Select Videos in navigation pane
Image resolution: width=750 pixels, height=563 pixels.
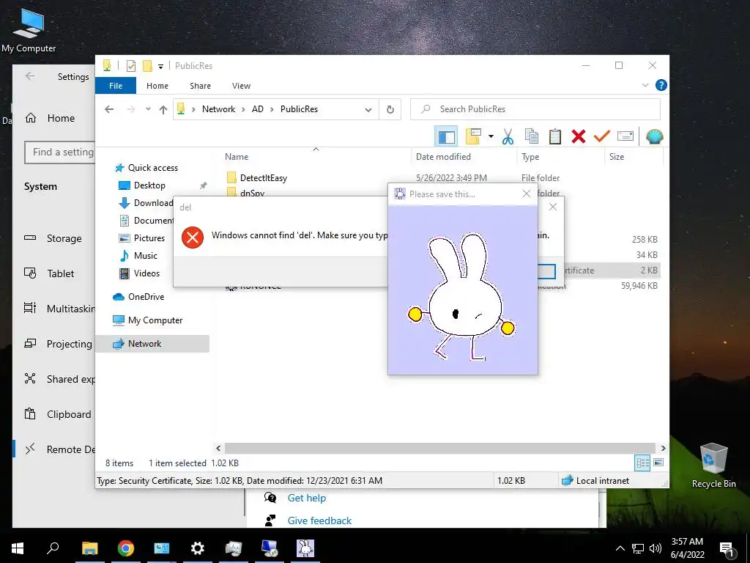(x=146, y=273)
